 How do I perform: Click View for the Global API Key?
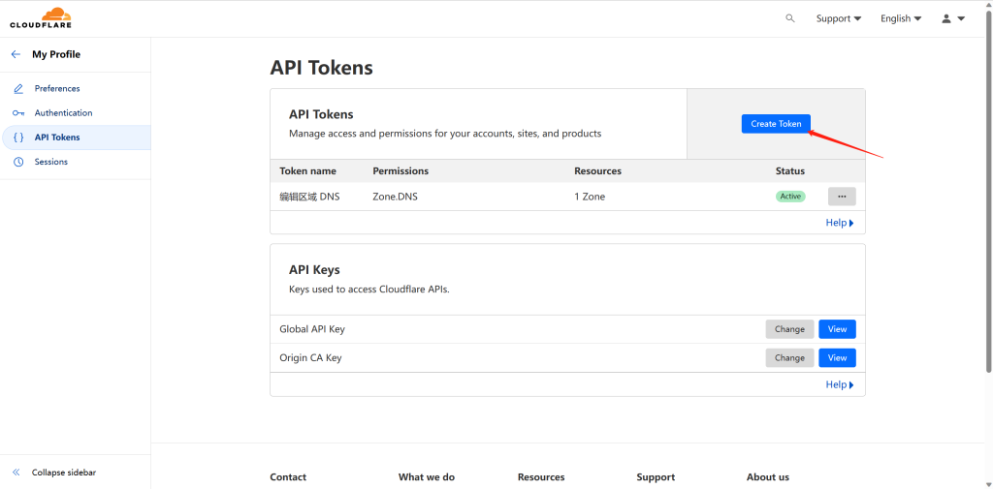837,329
